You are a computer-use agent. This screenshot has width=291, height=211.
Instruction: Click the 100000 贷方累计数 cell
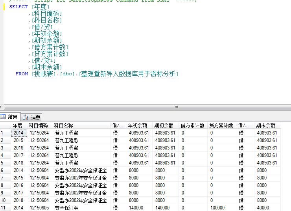pyautogui.click(x=222, y=208)
